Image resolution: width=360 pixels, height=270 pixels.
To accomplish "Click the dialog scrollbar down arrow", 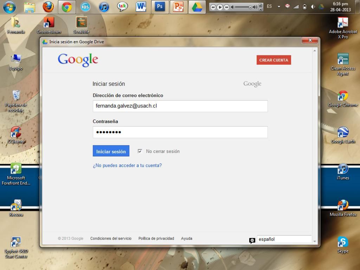I will [315, 242].
